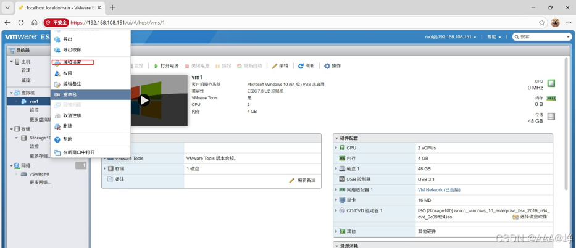The height and width of the screenshot is (248, 576).
Task: Click the refresh (刷新) toolbar icon
Action: tap(301, 66)
